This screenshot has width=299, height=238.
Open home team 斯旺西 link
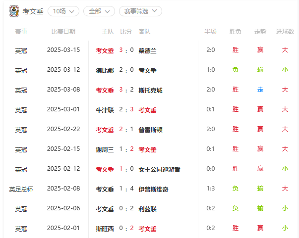pyautogui.click(x=105, y=229)
